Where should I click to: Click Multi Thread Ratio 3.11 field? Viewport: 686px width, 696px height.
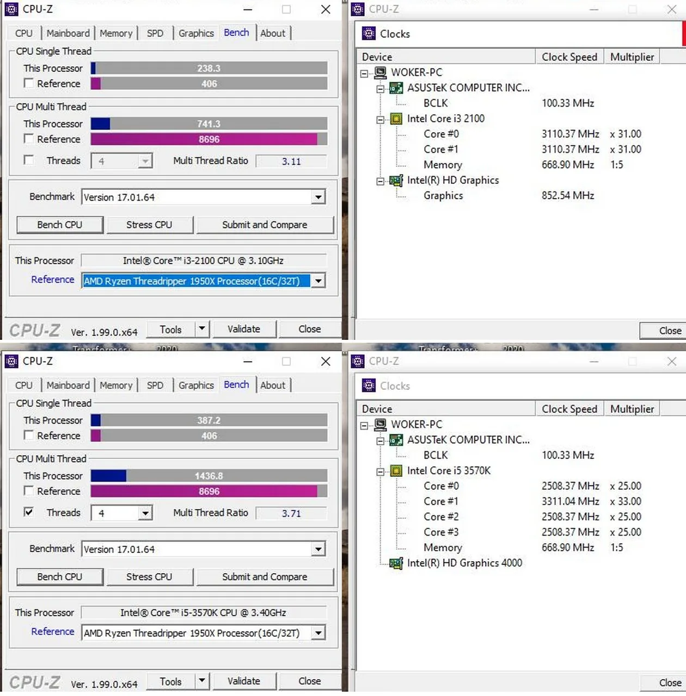[x=291, y=161]
